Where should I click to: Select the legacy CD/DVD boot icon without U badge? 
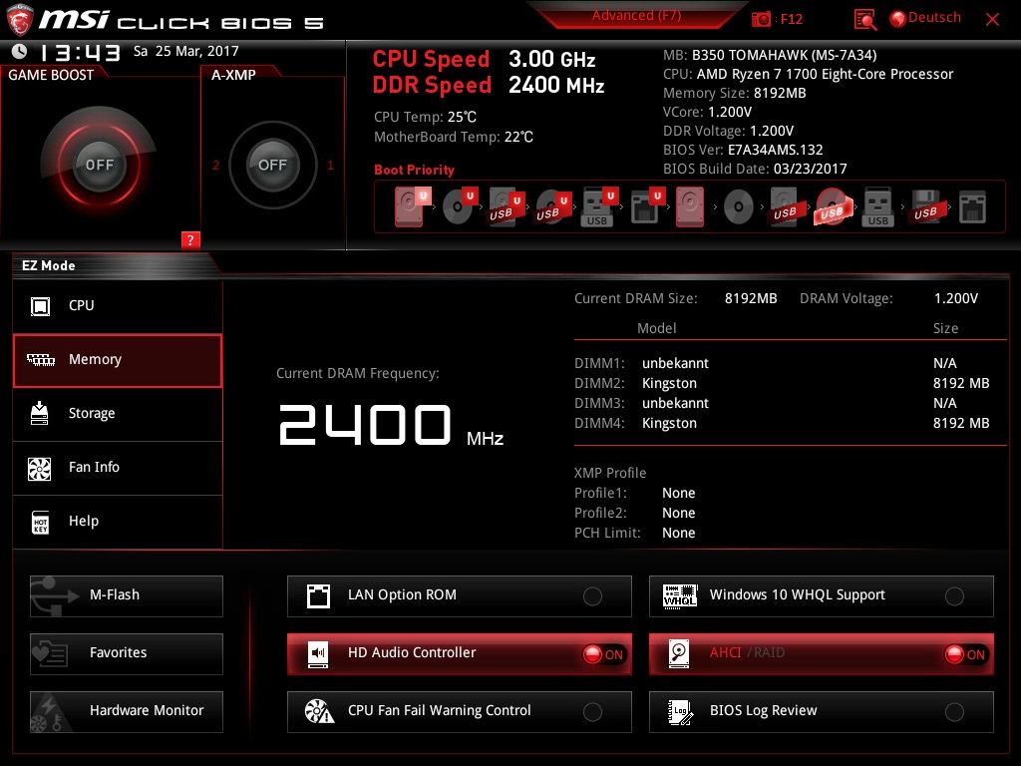pyautogui.click(x=739, y=207)
